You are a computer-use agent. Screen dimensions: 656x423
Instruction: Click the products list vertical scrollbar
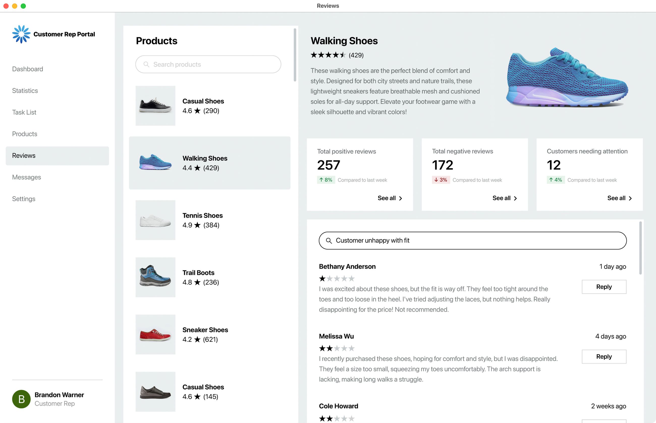click(295, 55)
